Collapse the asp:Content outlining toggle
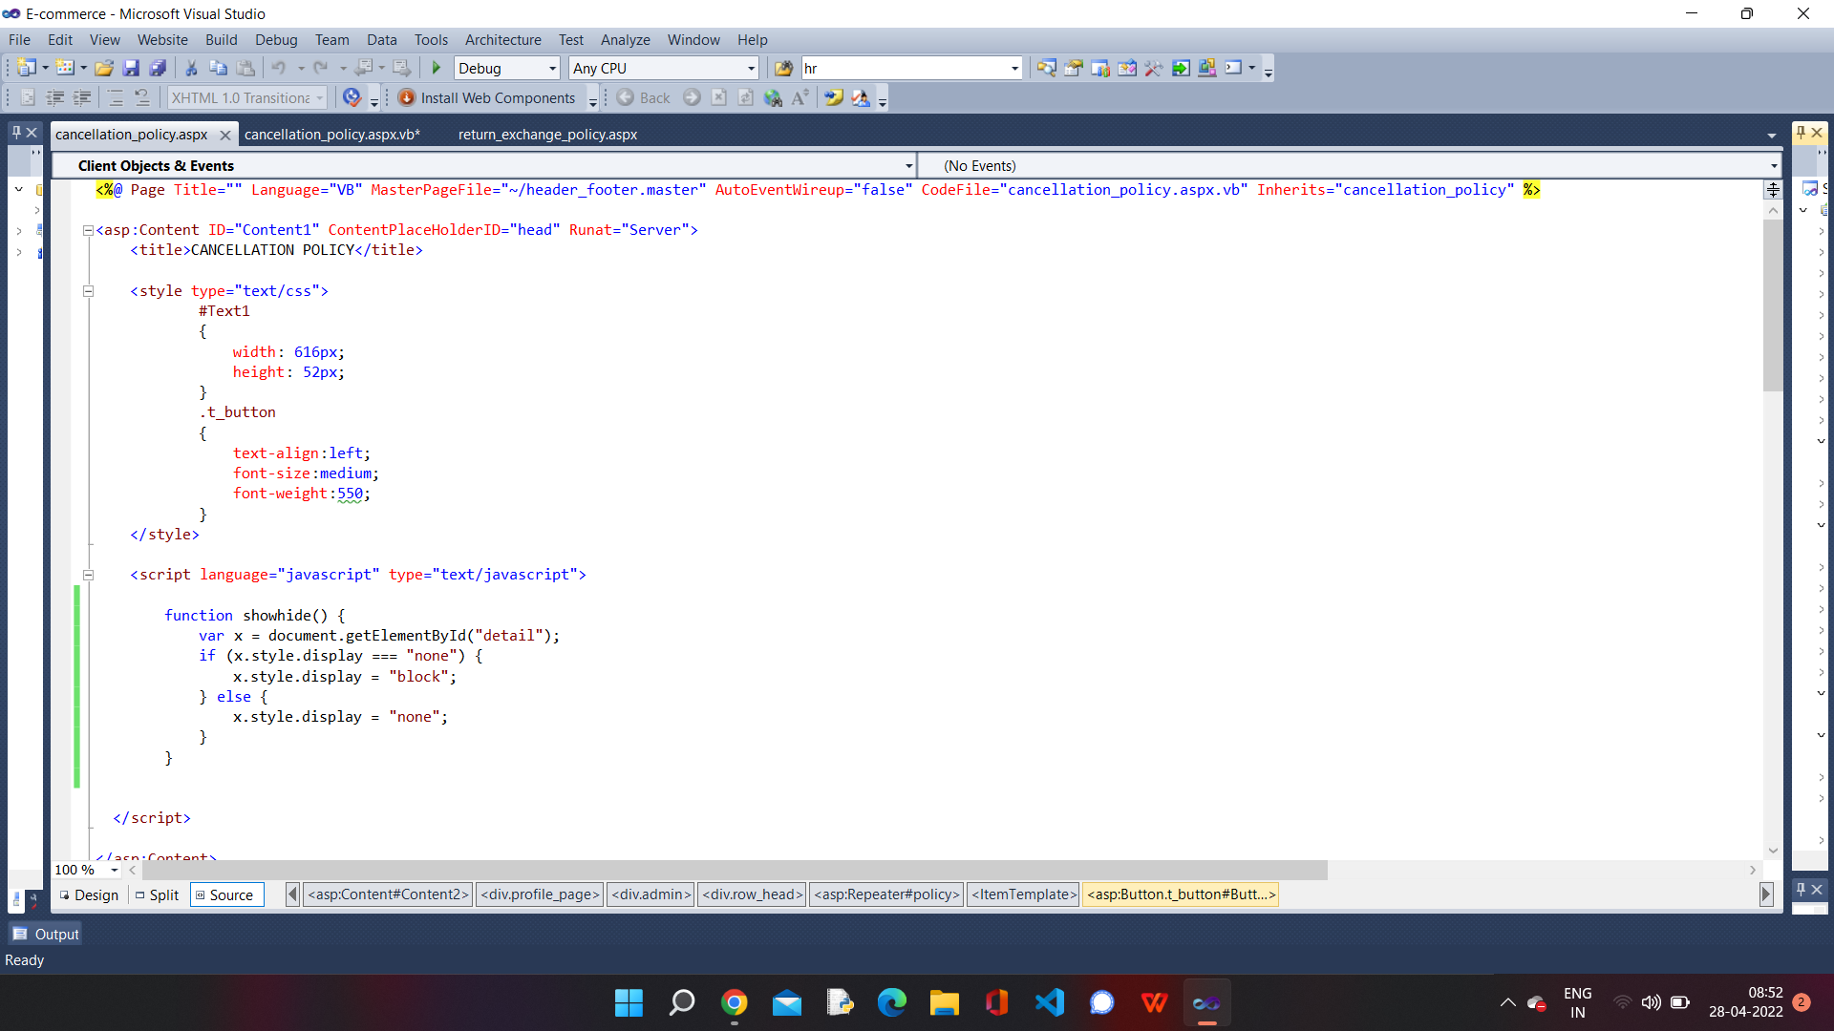Screen dimensions: 1834x1031 pos(88,230)
